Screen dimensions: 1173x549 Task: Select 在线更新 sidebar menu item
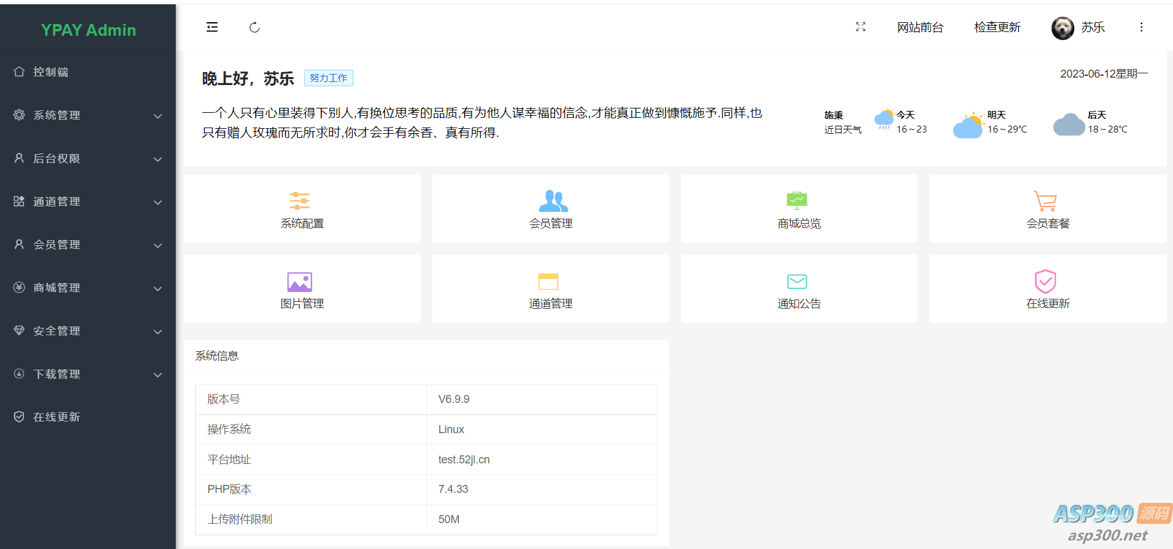[56, 417]
